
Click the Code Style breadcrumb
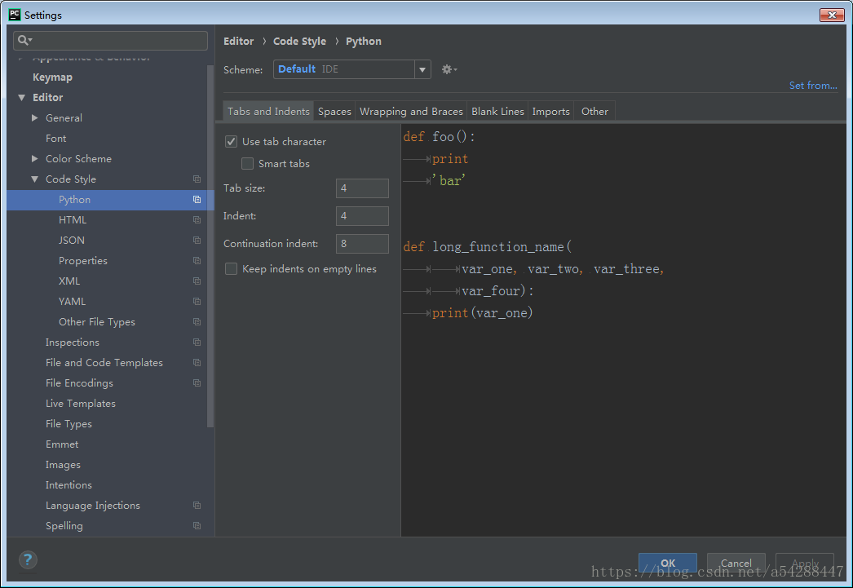pyautogui.click(x=300, y=42)
